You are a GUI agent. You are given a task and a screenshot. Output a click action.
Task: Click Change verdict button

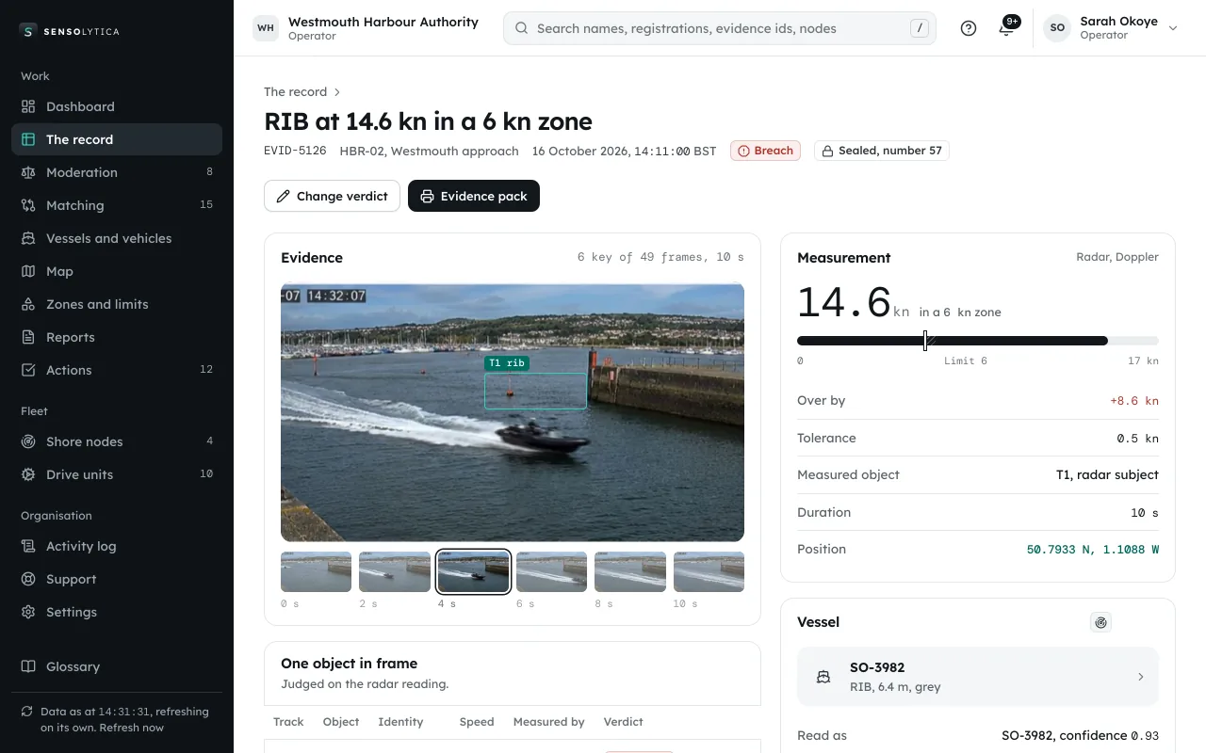332,196
